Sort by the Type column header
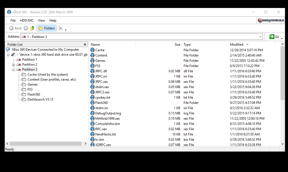This screenshot has width=288, height=172. (x=205, y=45)
